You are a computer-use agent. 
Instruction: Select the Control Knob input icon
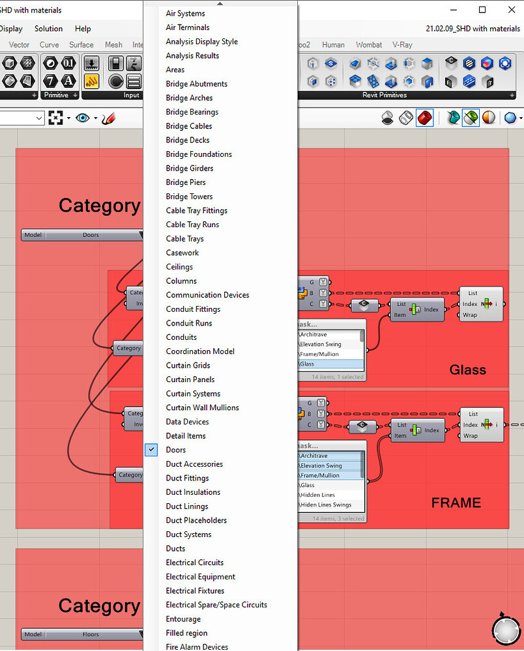pyautogui.click(x=116, y=81)
